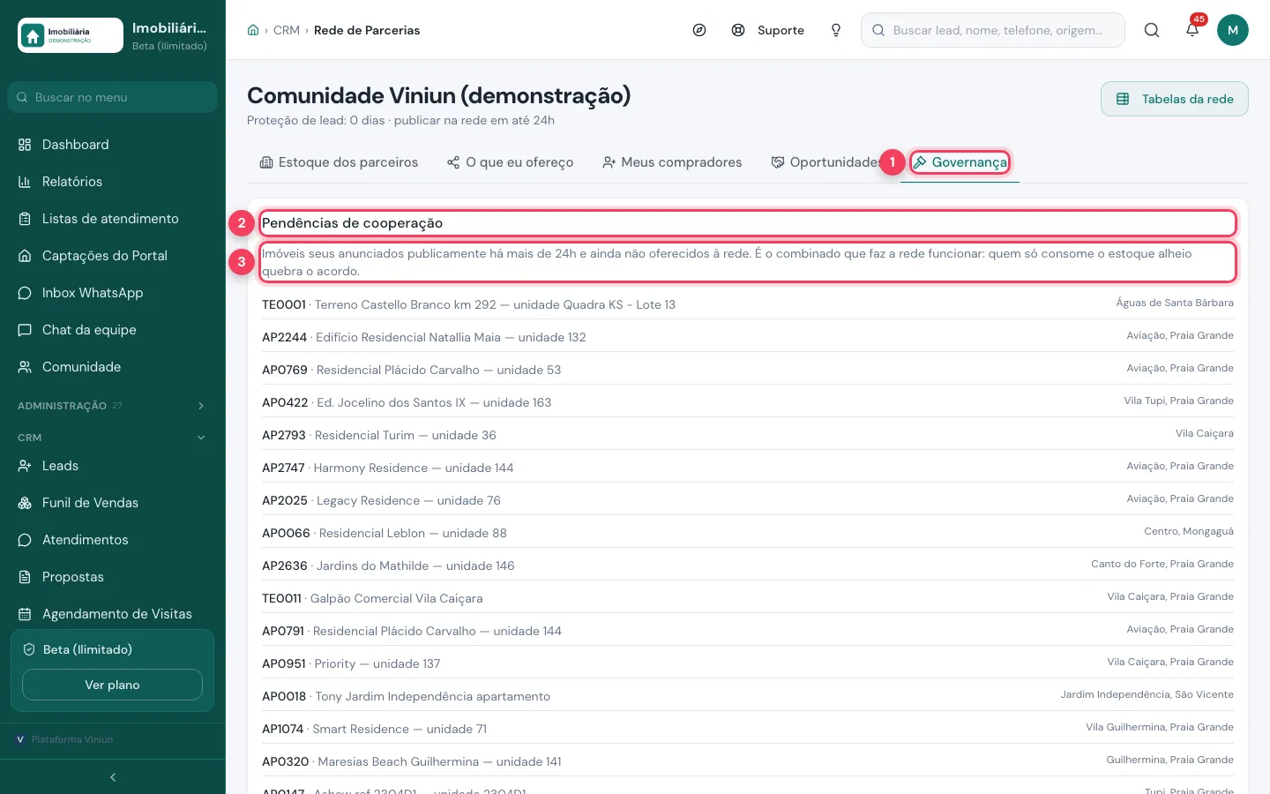Open Atendimentos in the sidebar
1270x794 pixels.
coord(112,540)
